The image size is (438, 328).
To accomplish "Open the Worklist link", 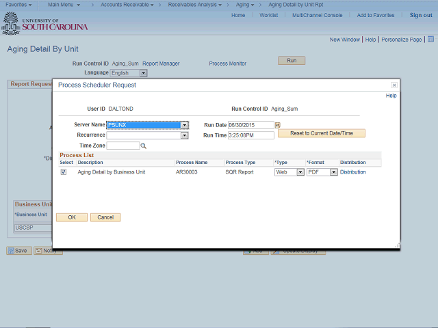I will (x=269, y=15).
